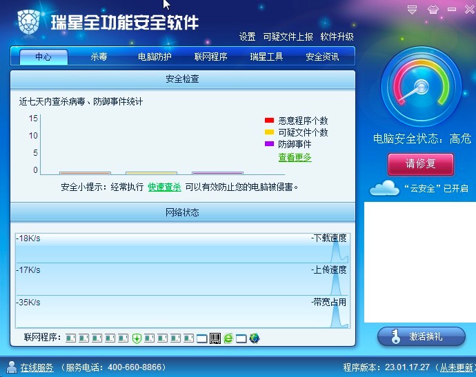Open 设置 settings
The height and width of the screenshot is (377, 476).
[247, 37]
